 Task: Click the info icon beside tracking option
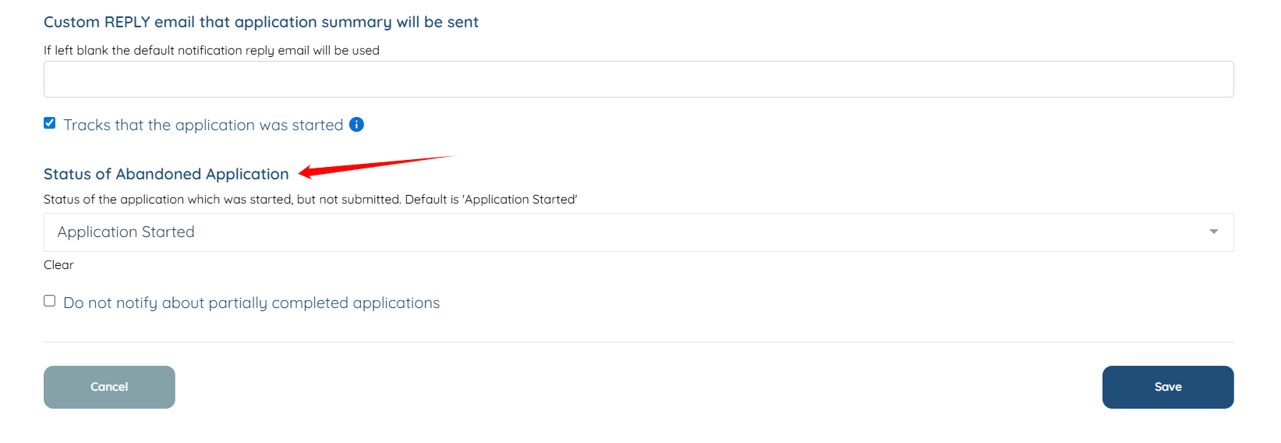[x=356, y=125]
